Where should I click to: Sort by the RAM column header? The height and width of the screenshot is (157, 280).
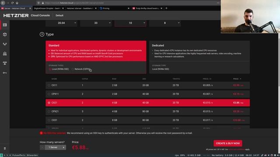pyautogui.click(x=114, y=78)
